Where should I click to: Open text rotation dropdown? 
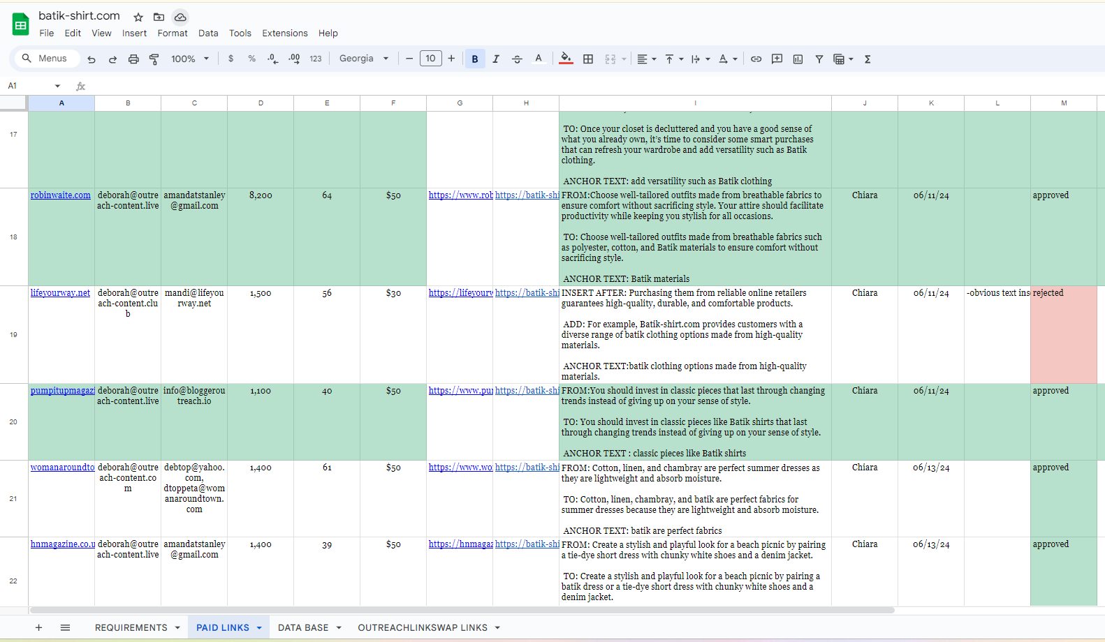[x=728, y=59]
